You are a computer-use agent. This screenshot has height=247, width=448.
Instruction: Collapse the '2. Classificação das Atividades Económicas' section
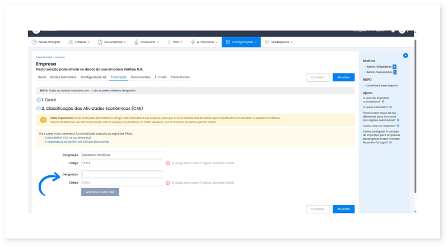point(39,108)
